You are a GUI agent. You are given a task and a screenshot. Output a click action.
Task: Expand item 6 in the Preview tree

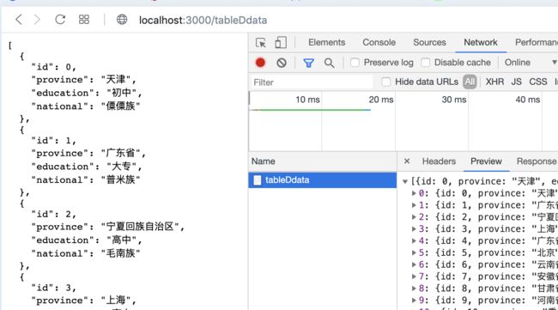coord(414,264)
